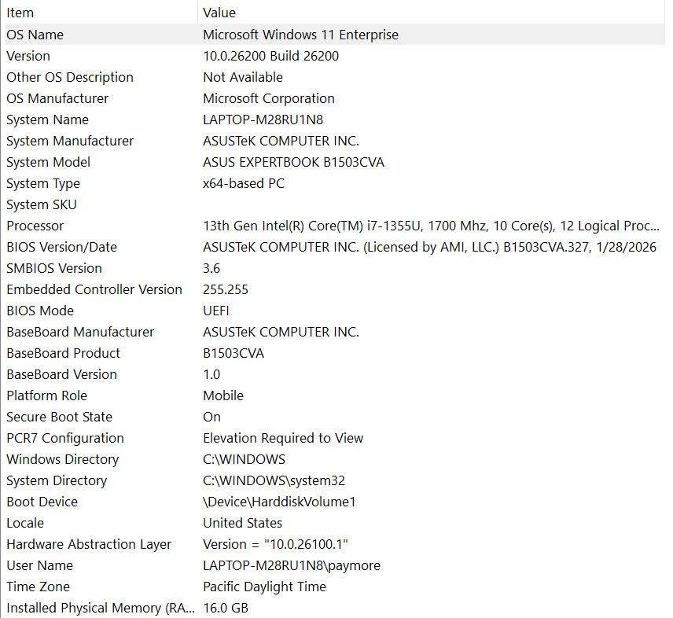673x618 pixels.
Task: Select the System Name row label
Action: (47, 120)
